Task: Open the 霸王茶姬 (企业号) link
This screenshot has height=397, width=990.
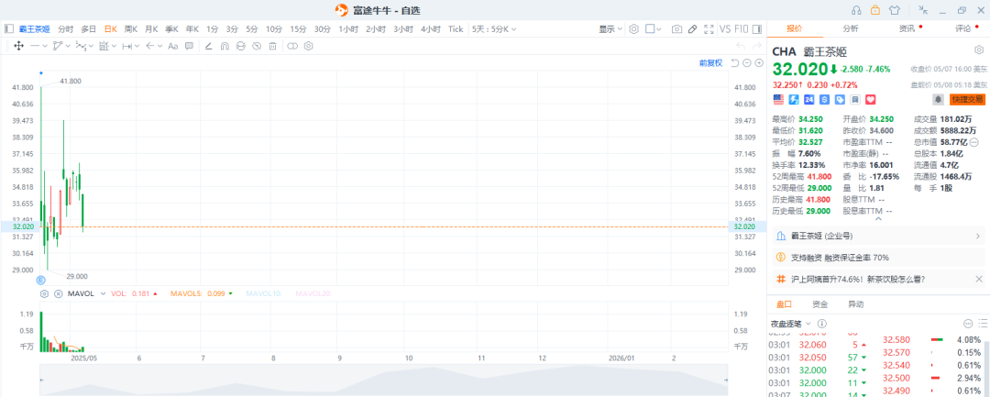Action: (x=878, y=236)
